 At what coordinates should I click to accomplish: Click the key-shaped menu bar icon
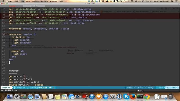[x=99, y=1]
